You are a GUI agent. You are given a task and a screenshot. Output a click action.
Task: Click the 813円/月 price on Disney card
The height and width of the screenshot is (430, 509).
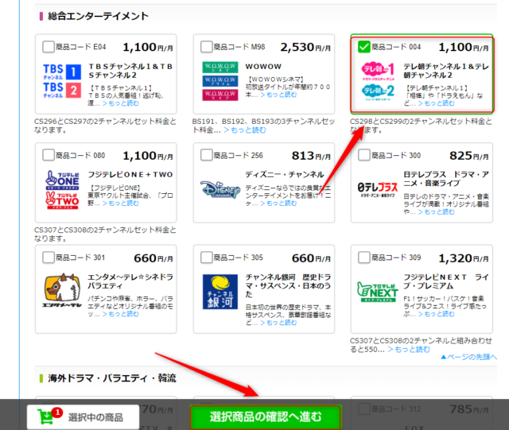(311, 156)
